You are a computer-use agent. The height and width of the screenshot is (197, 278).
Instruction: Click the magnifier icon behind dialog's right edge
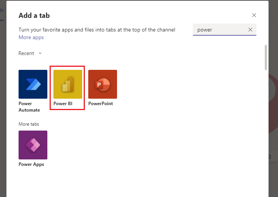pos(270,156)
